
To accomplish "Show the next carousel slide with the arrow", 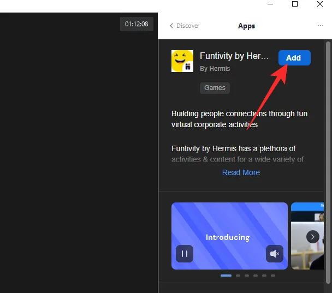I will pos(312,236).
